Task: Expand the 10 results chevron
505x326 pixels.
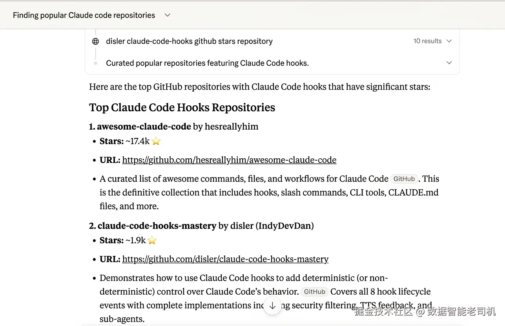Action: [x=449, y=41]
